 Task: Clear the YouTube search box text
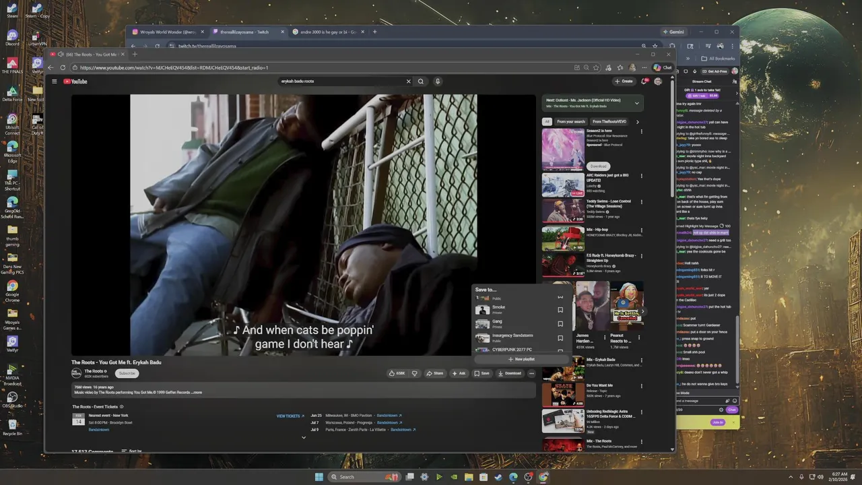(408, 82)
